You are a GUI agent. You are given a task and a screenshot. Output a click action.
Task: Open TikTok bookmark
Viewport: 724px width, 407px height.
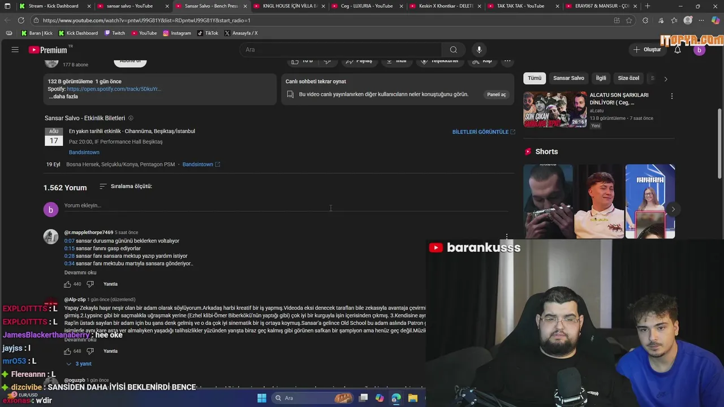208,33
